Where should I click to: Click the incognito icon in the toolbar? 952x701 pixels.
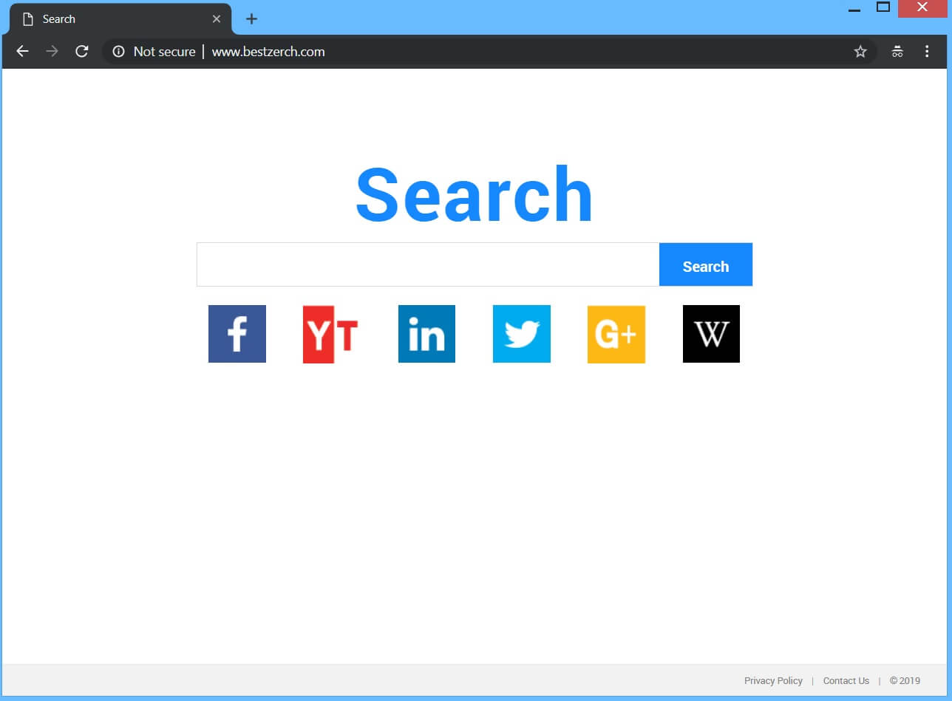click(897, 52)
